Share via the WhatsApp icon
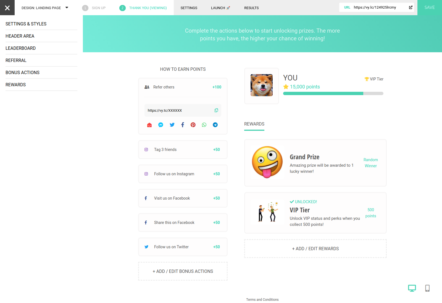442x303 pixels. pyautogui.click(x=204, y=125)
